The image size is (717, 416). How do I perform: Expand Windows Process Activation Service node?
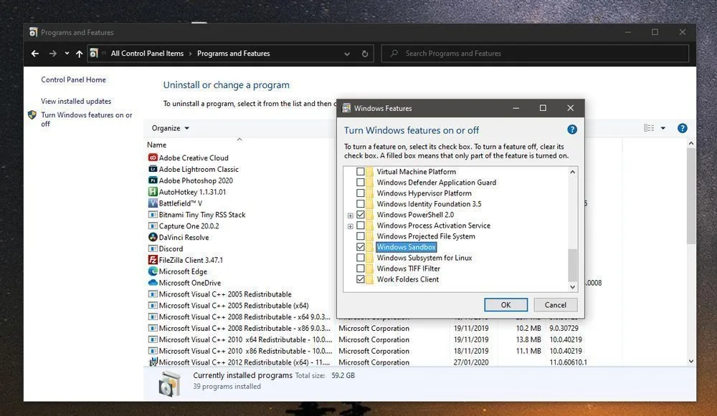tap(351, 226)
